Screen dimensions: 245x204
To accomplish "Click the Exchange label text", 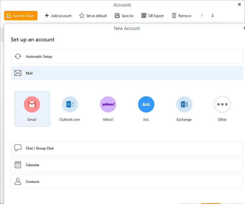I will [184, 120].
